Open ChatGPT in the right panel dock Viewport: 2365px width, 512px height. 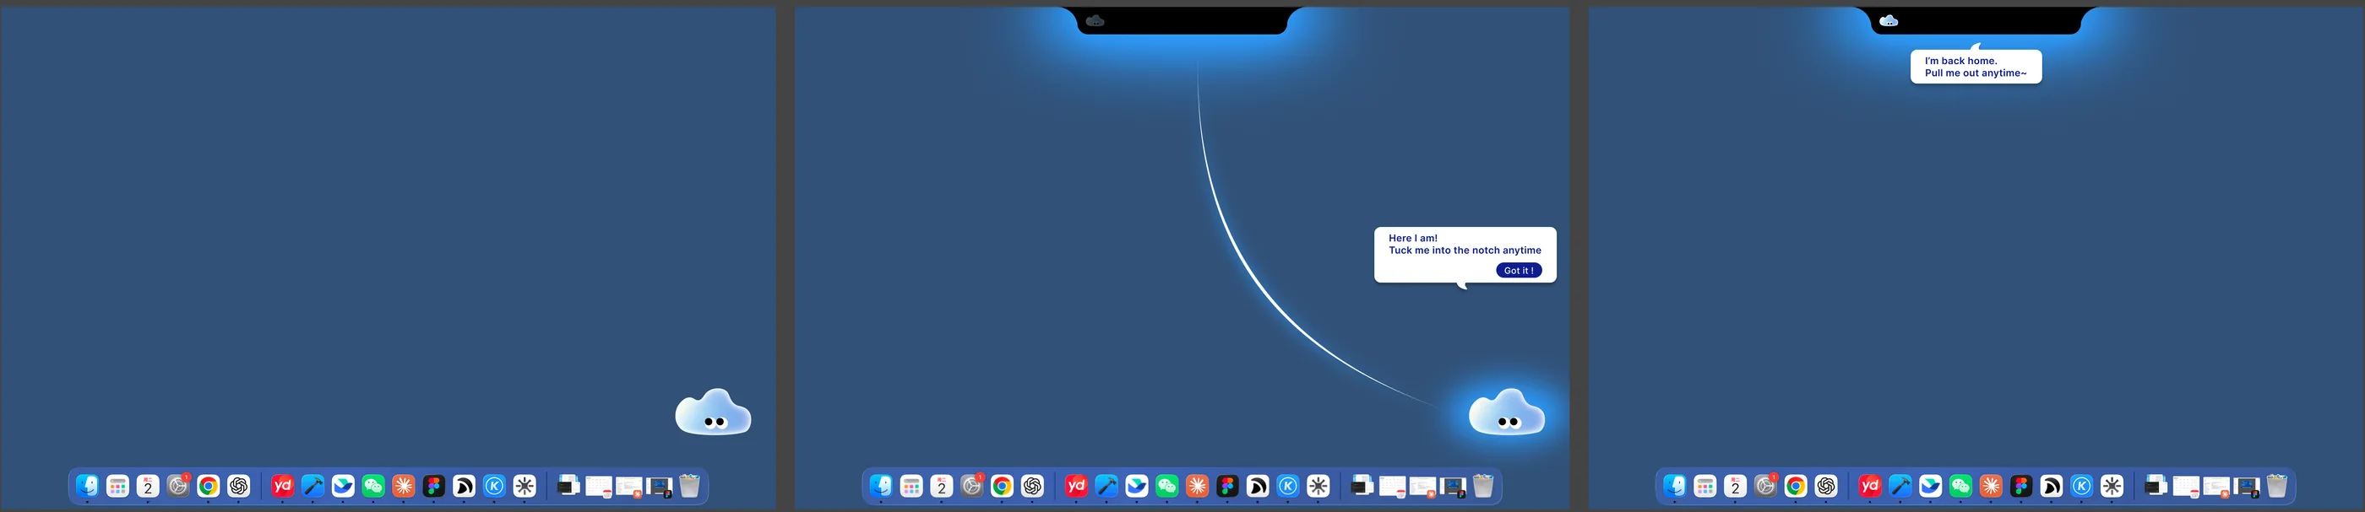1826,485
